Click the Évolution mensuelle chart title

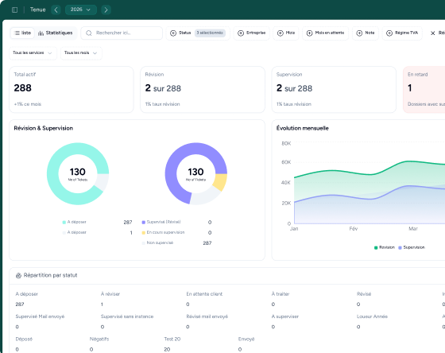pos(303,128)
